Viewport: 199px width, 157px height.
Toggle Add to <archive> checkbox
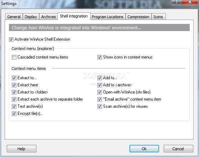point(99,85)
